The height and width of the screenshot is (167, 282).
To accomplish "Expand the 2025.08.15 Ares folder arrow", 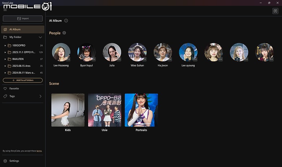I will coord(5,66).
